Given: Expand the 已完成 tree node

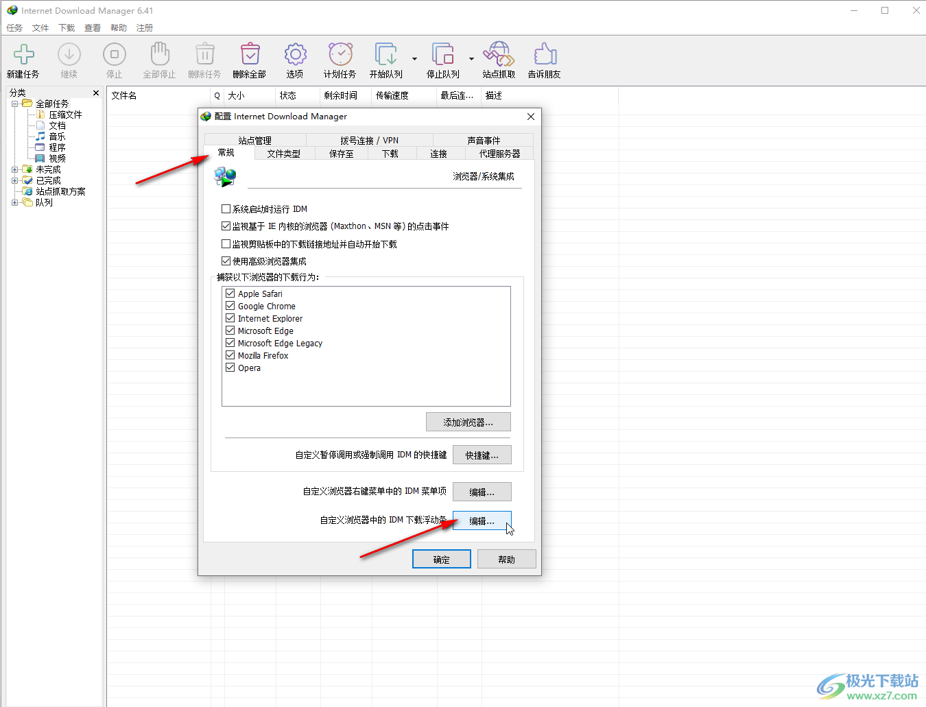Looking at the screenshot, I should click(x=15, y=180).
